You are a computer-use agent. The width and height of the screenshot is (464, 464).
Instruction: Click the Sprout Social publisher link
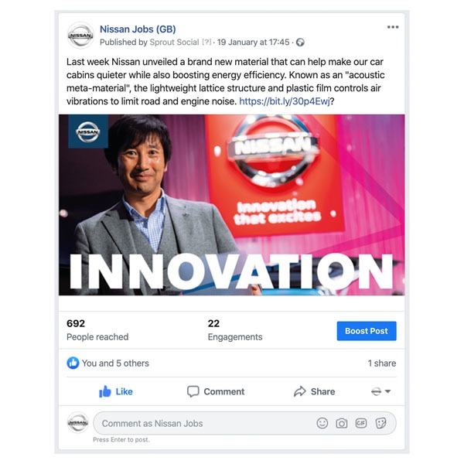pyautogui.click(x=174, y=43)
